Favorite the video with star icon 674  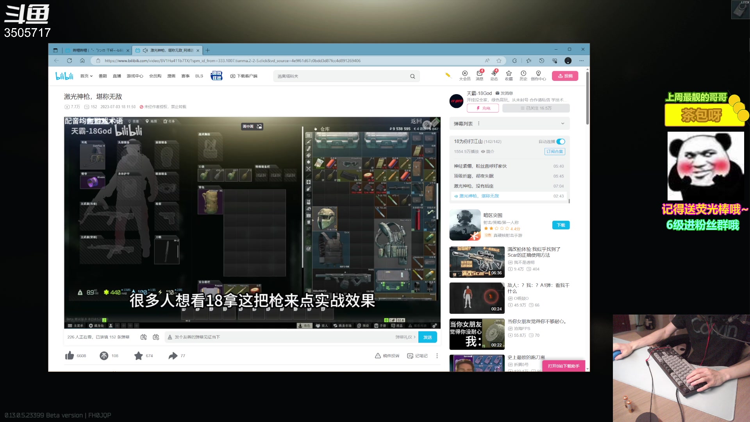(x=138, y=356)
